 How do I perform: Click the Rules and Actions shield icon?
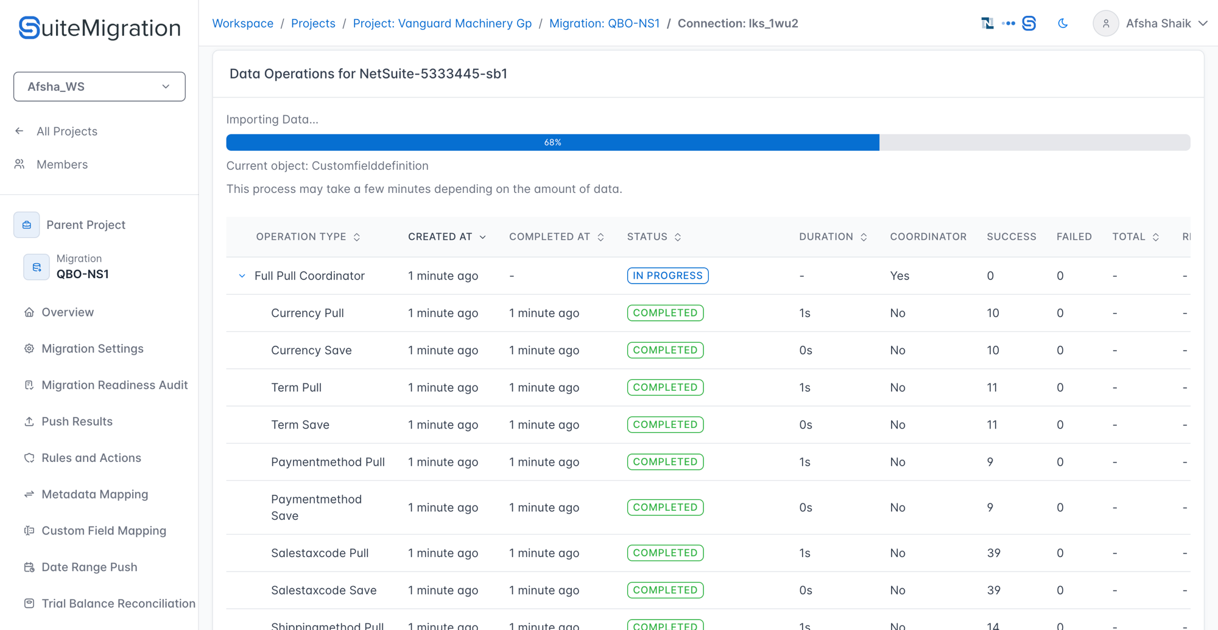pyautogui.click(x=29, y=458)
